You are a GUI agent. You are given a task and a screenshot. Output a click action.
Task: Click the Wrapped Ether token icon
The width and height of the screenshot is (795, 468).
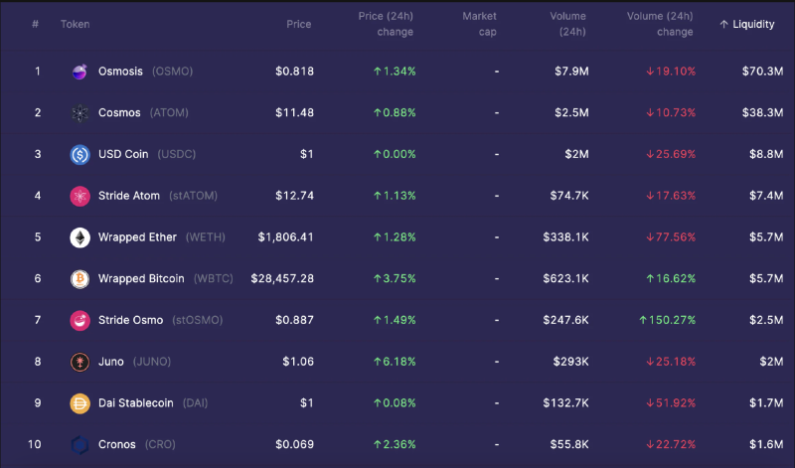click(x=79, y=237)
